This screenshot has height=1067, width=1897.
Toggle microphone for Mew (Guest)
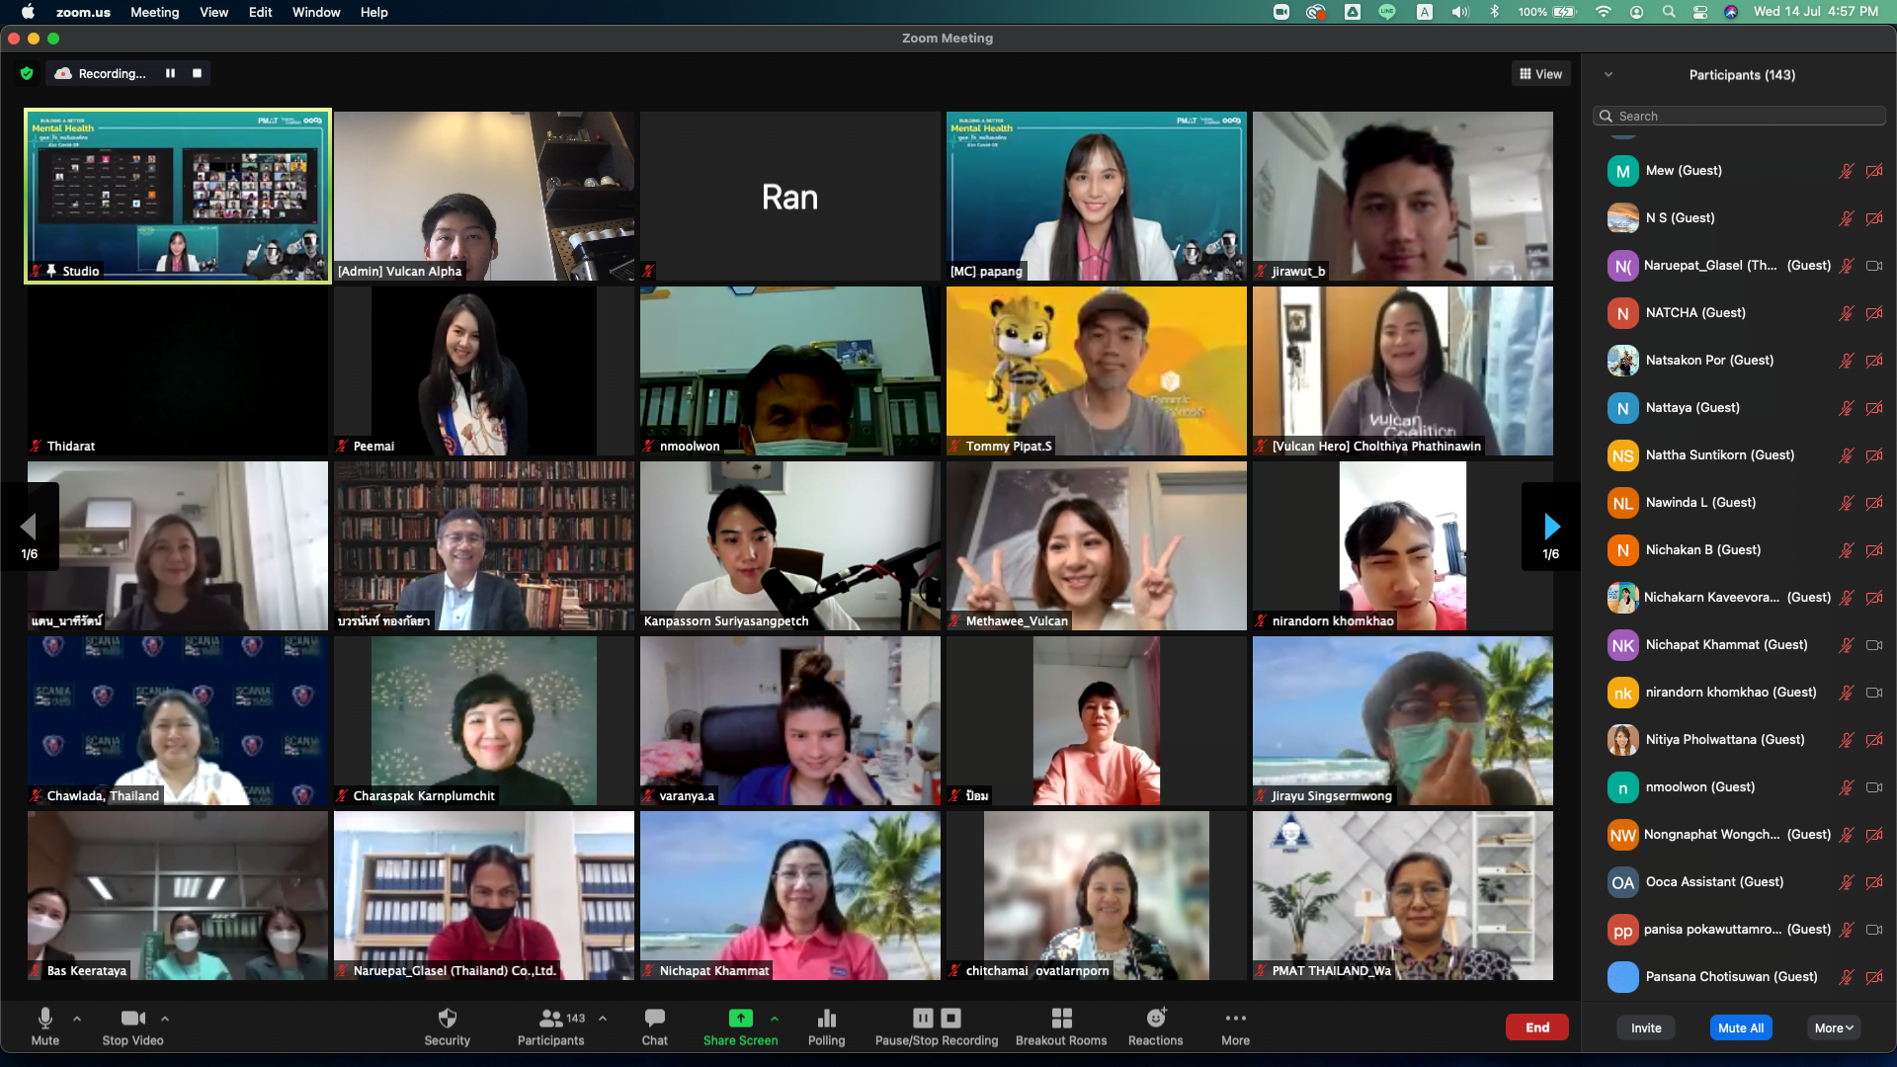[1846, 171]
